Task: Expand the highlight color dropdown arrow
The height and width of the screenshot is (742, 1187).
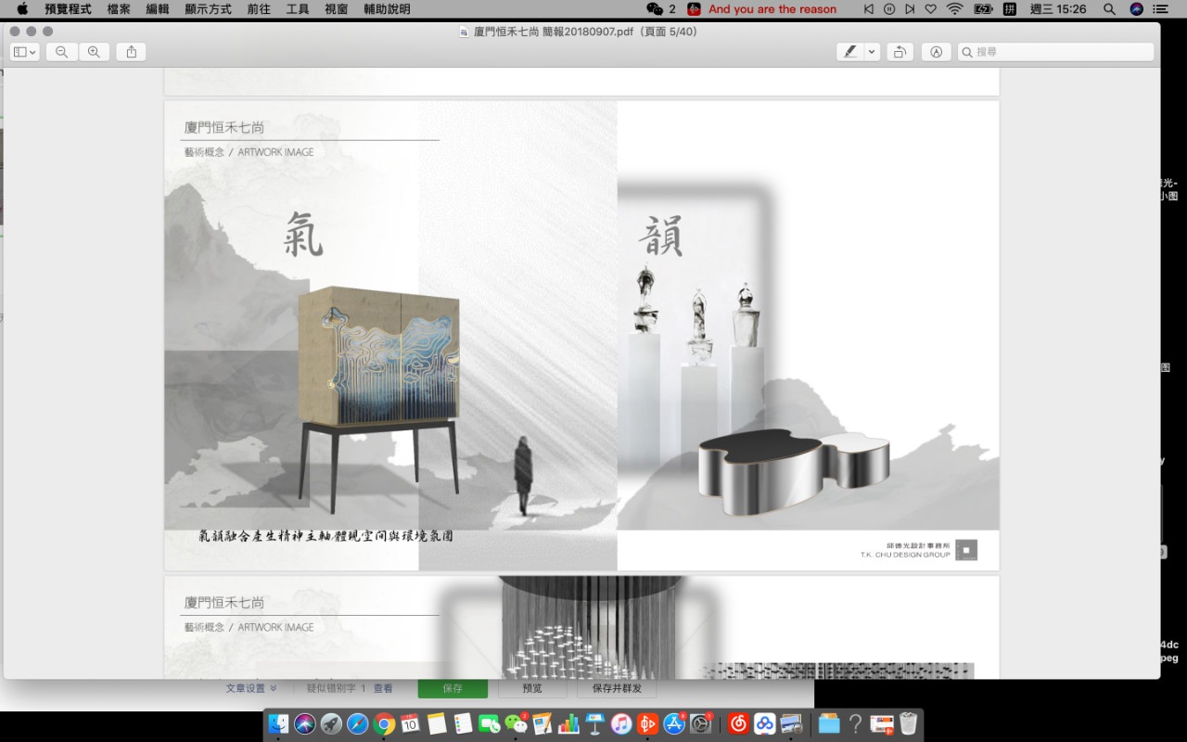Action: [x=872, y=52]
